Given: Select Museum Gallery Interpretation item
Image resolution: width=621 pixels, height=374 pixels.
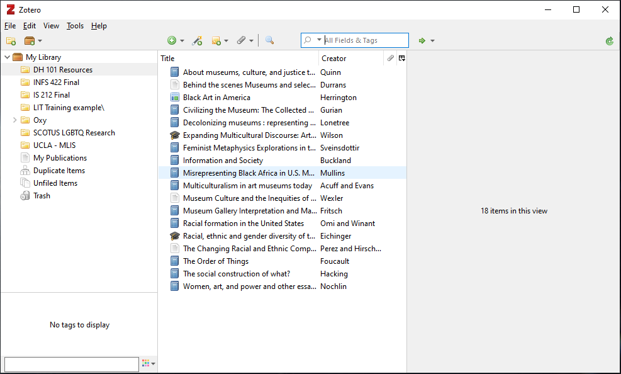Looking at the screenshot, I should (x=283, y=211).
